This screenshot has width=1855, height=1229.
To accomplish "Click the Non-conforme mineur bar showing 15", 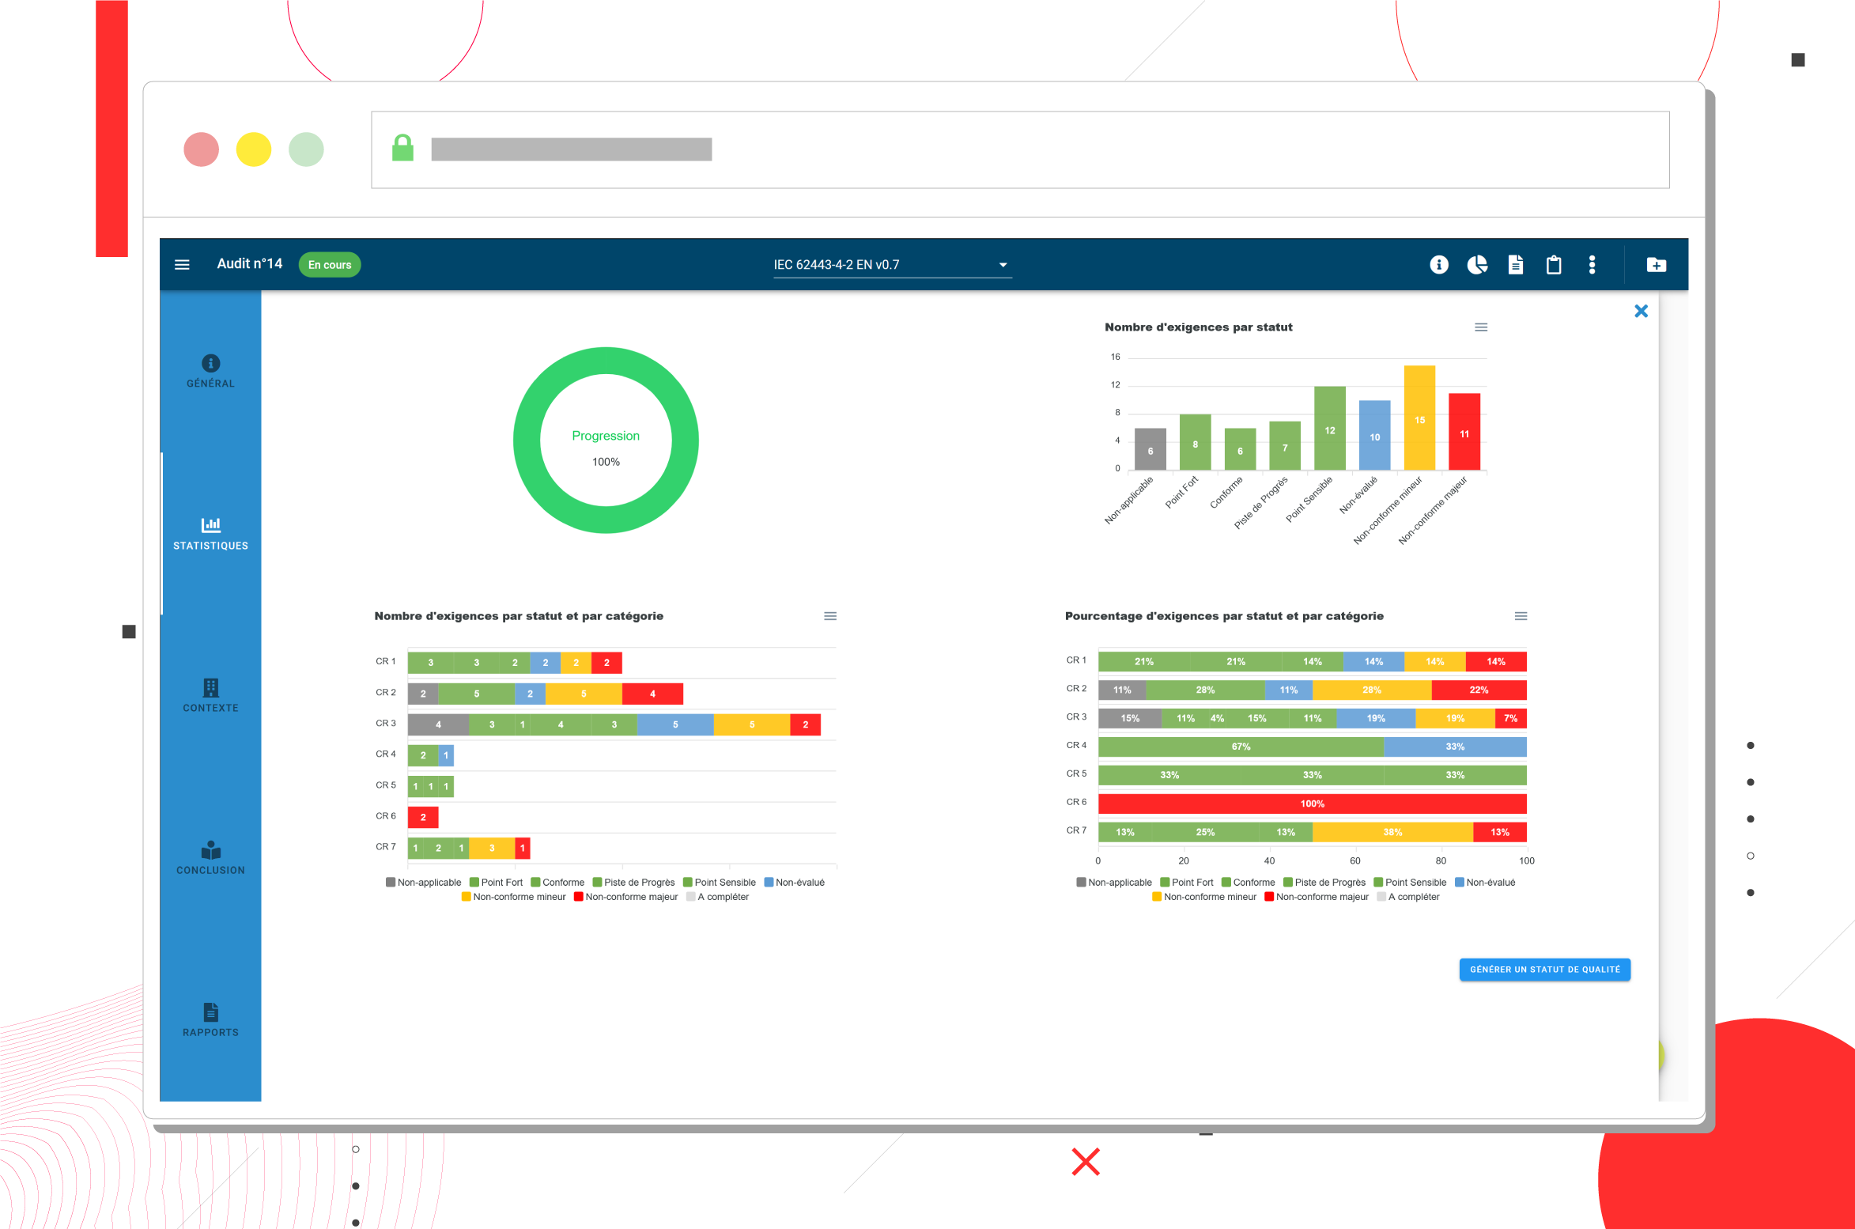I will click(1419, 418).
